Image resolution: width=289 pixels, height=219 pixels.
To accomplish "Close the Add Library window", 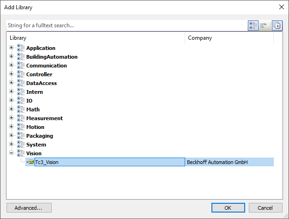I will (282, 7).
